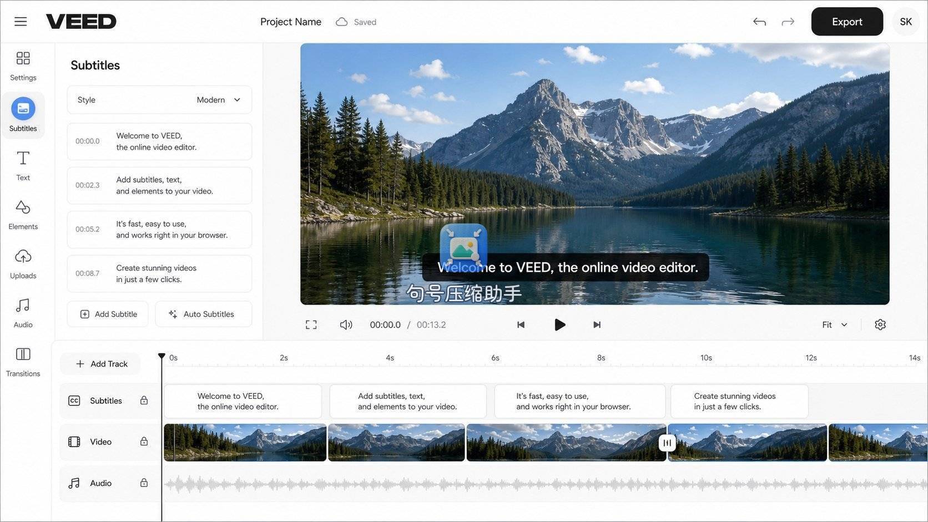Image resolution: width=928 pixels, height=522 pixels.
Task: Click the 00:13.2 total duration text
Action: [x=431, y=325]
